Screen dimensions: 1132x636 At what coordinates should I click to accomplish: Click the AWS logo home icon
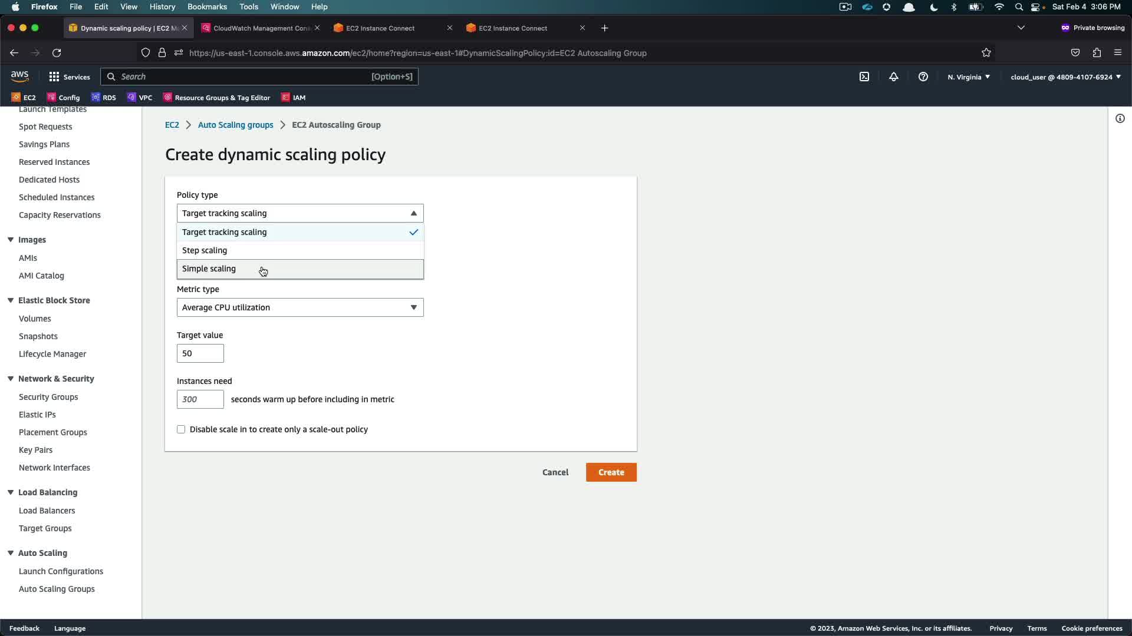[19, 77]
